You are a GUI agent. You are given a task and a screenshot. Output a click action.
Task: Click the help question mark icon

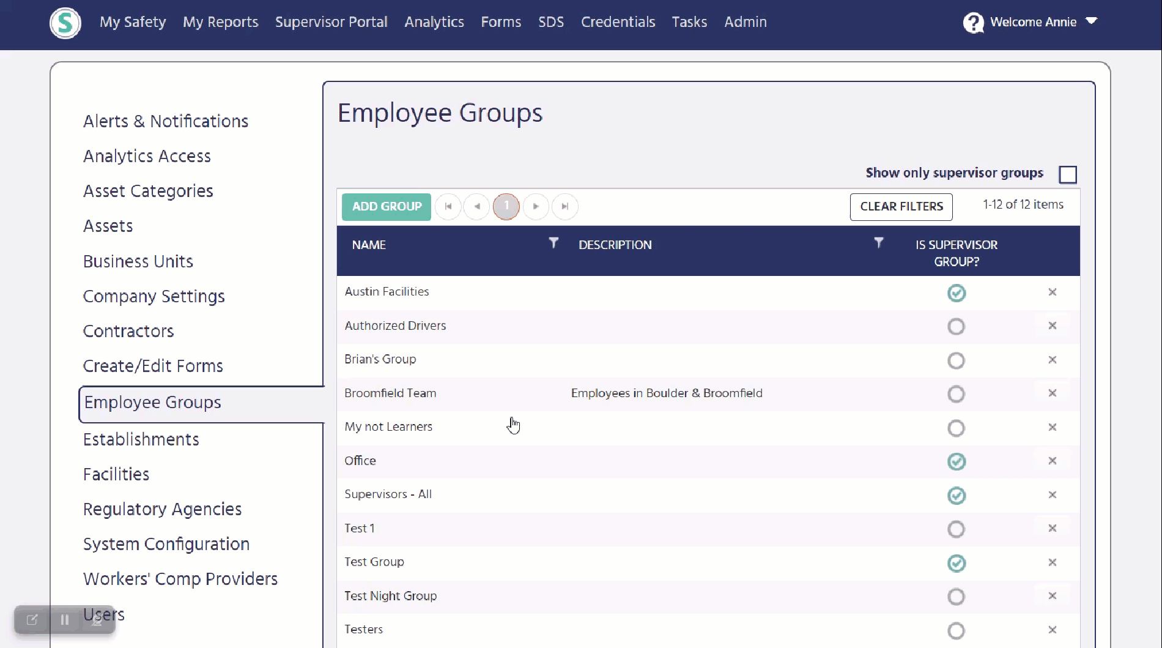point(973,22)
